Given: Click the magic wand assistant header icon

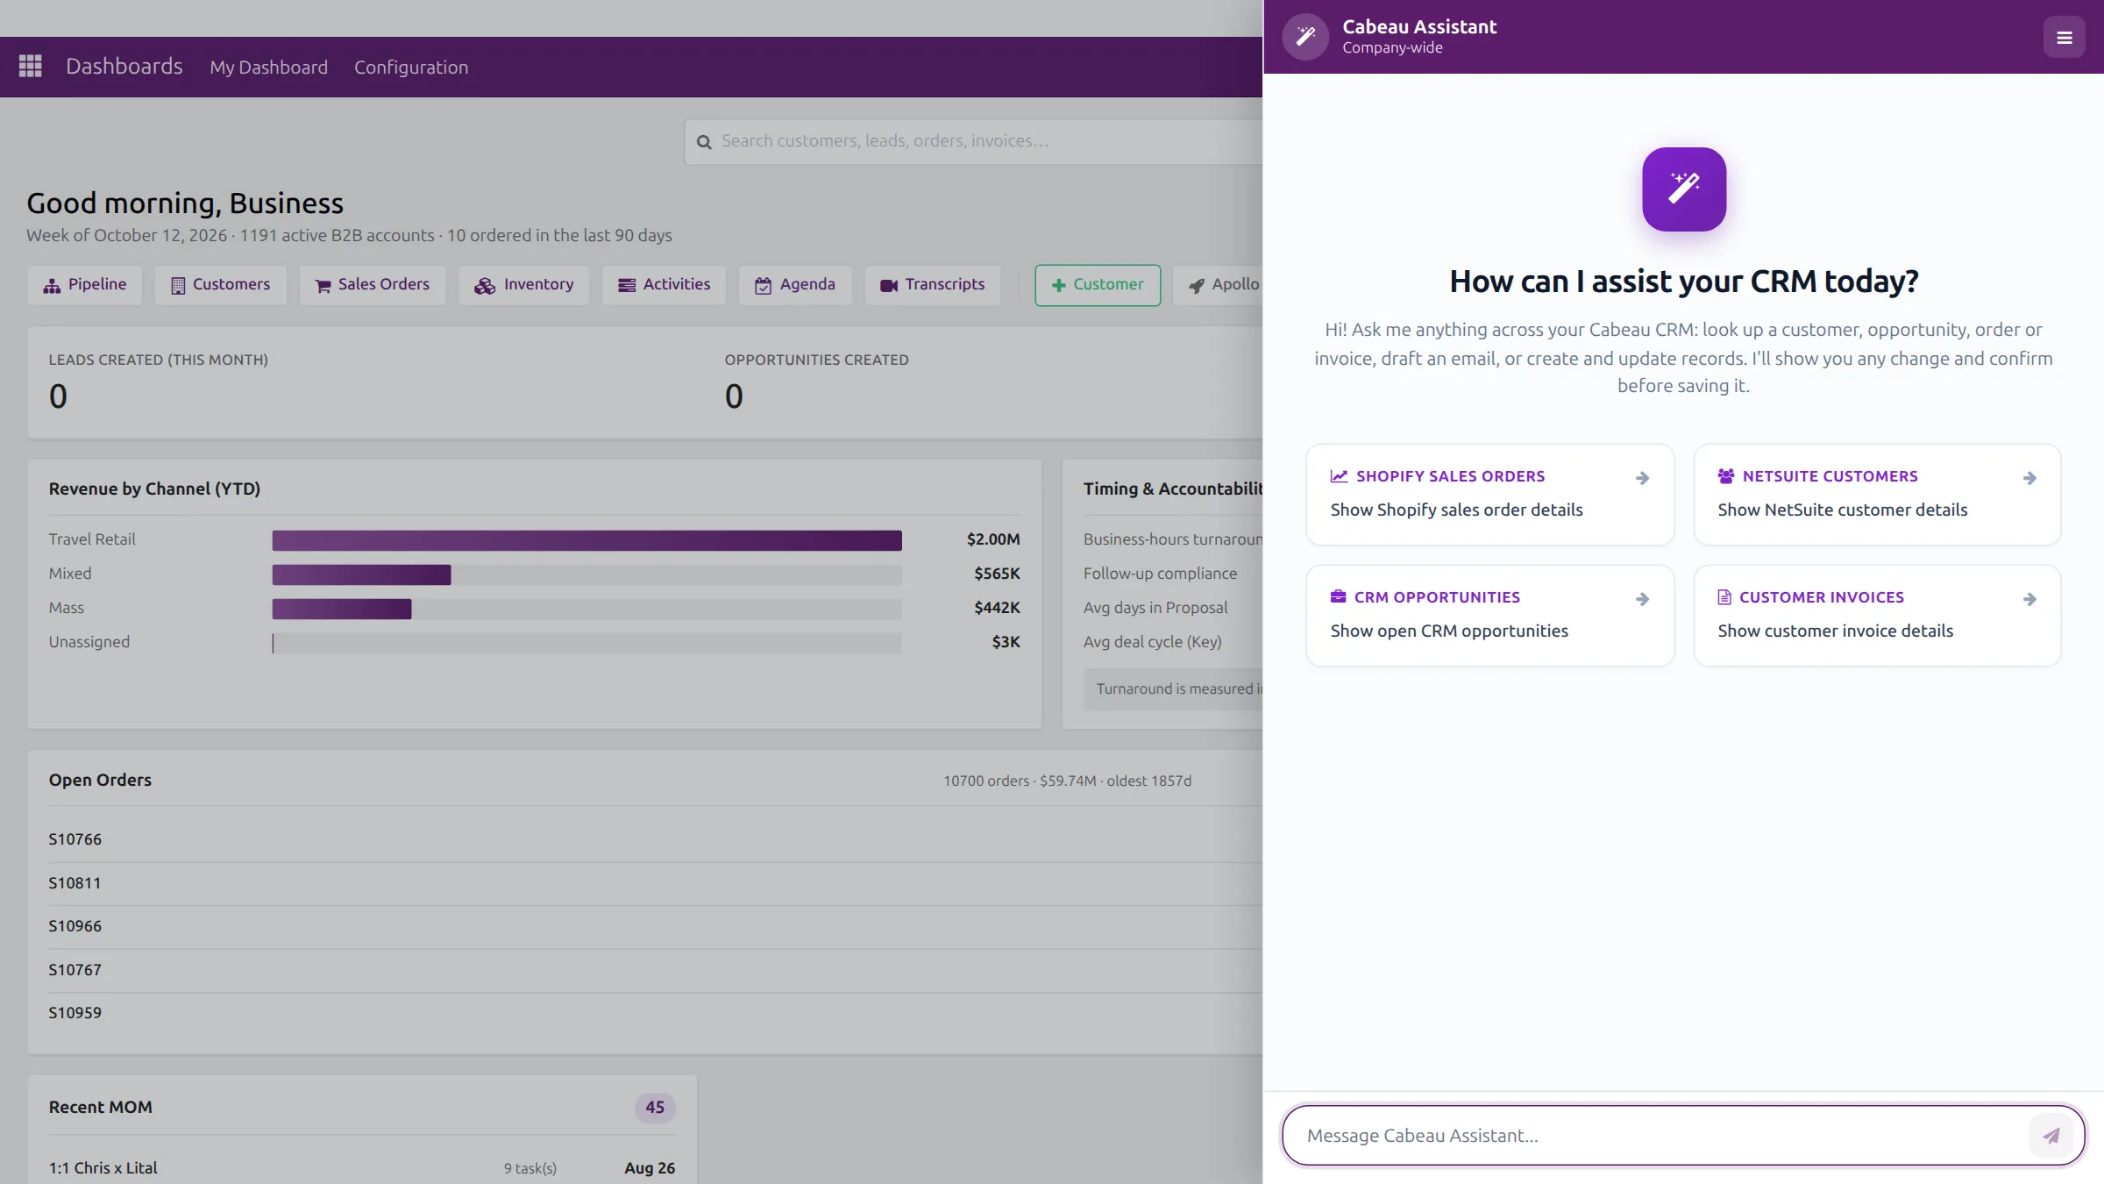Looking at the screenshot, I should (x=1305, y=36).
